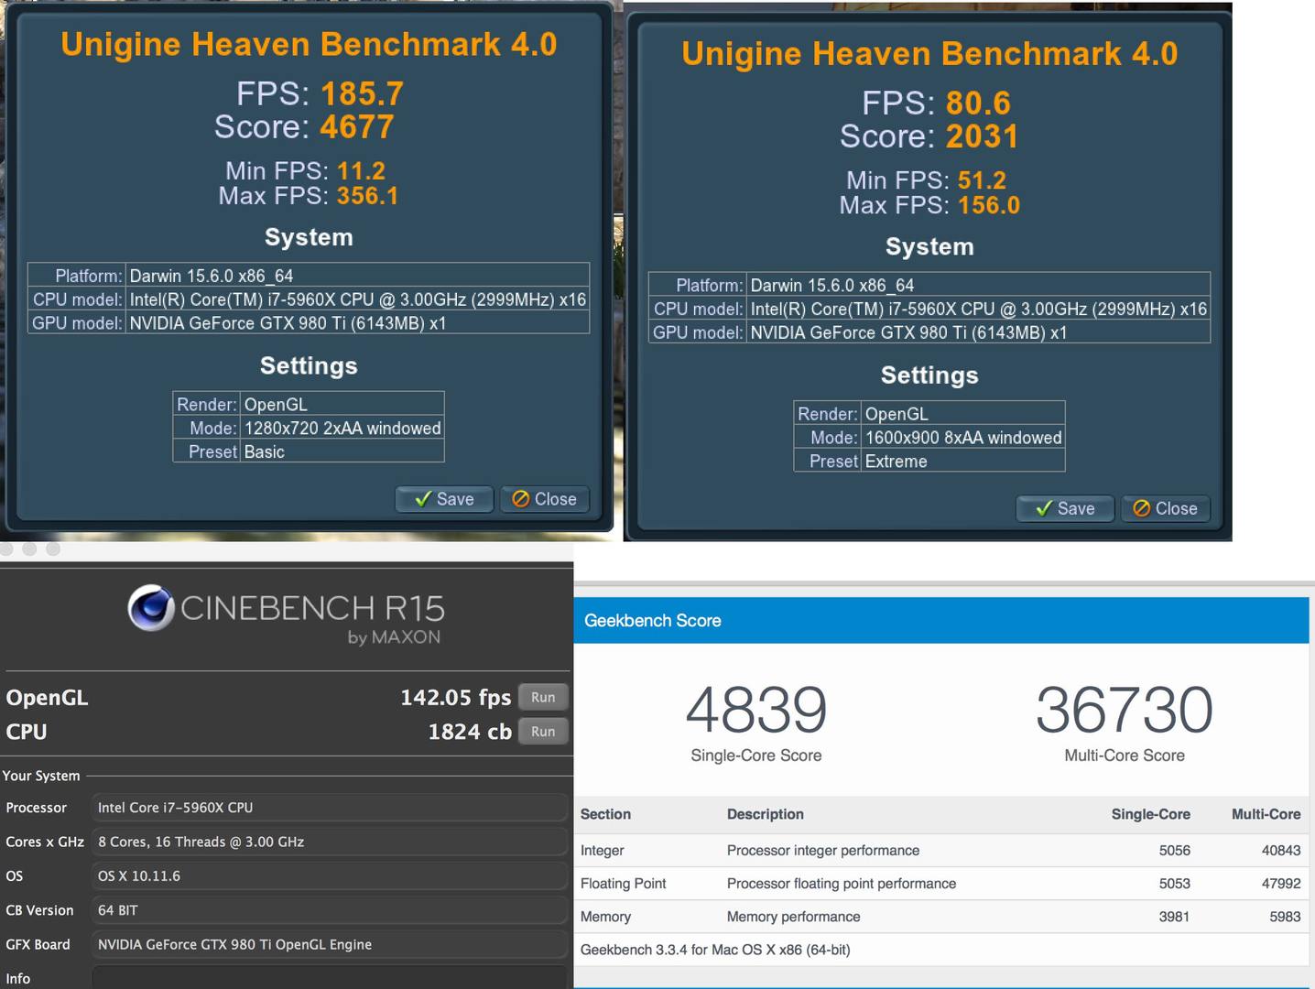Click the OpenGL render cell in the Extreme preset window
Viewport: 1315px width, 989px height.
[x=963, y=414]
